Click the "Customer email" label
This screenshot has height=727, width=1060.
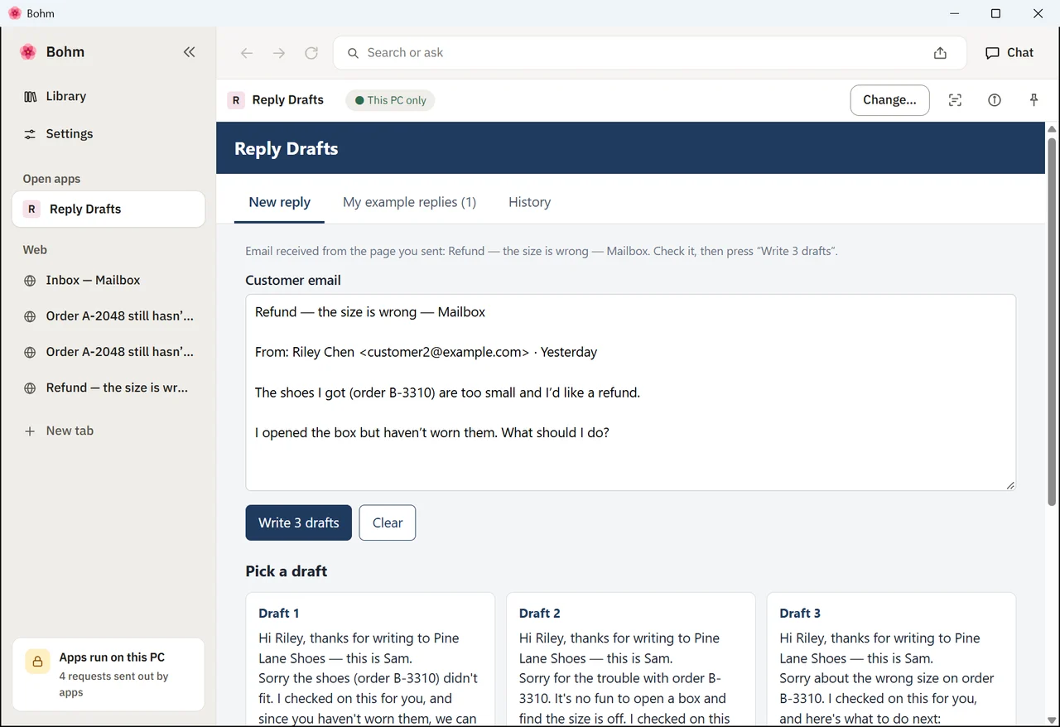[x=293, y=281]
